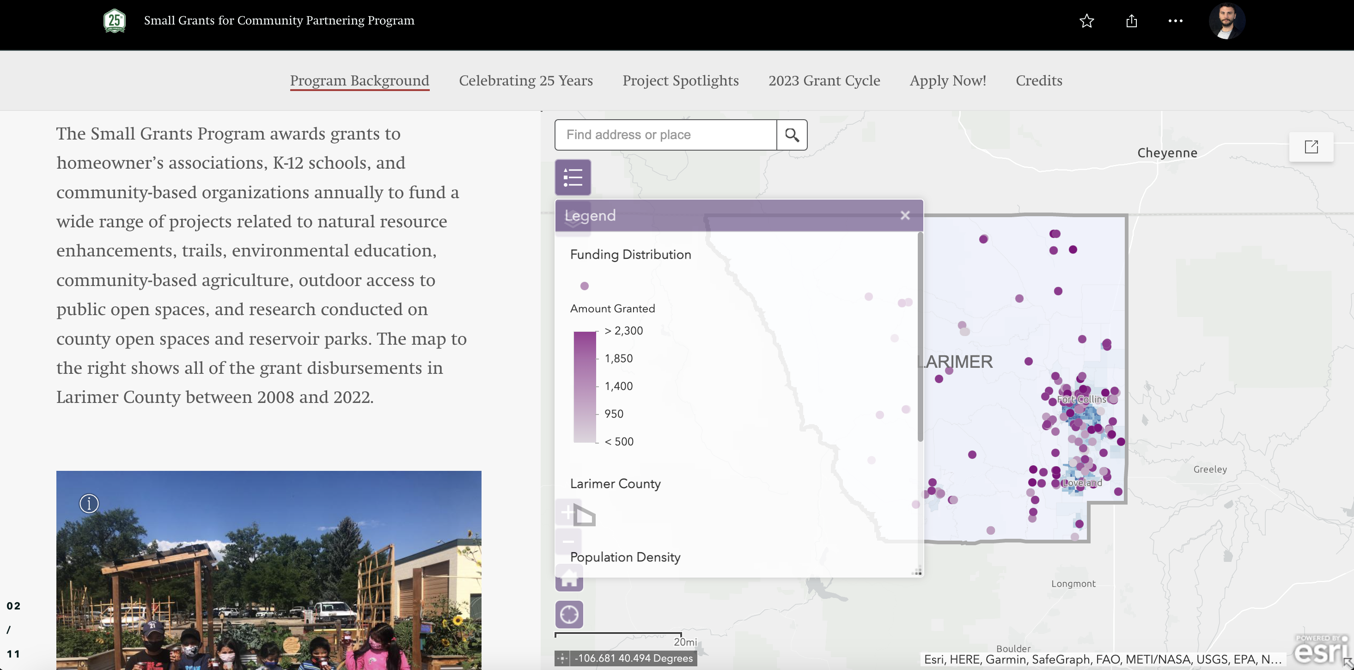Viewport: 1354px width, 670px height.
Task: Open the more options ellipsis menu
Action: click(x=1175, y=21)
